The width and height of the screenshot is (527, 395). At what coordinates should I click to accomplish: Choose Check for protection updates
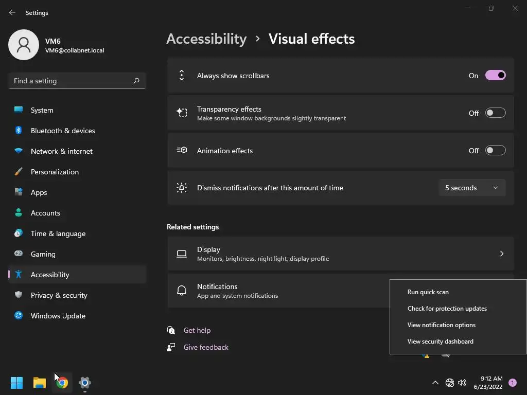click(x=447, y=309)
